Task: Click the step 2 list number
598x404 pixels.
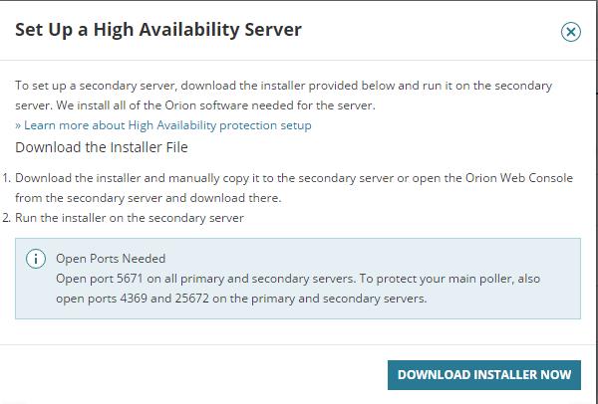Action: pyautogui.click(x=6, y=217)
